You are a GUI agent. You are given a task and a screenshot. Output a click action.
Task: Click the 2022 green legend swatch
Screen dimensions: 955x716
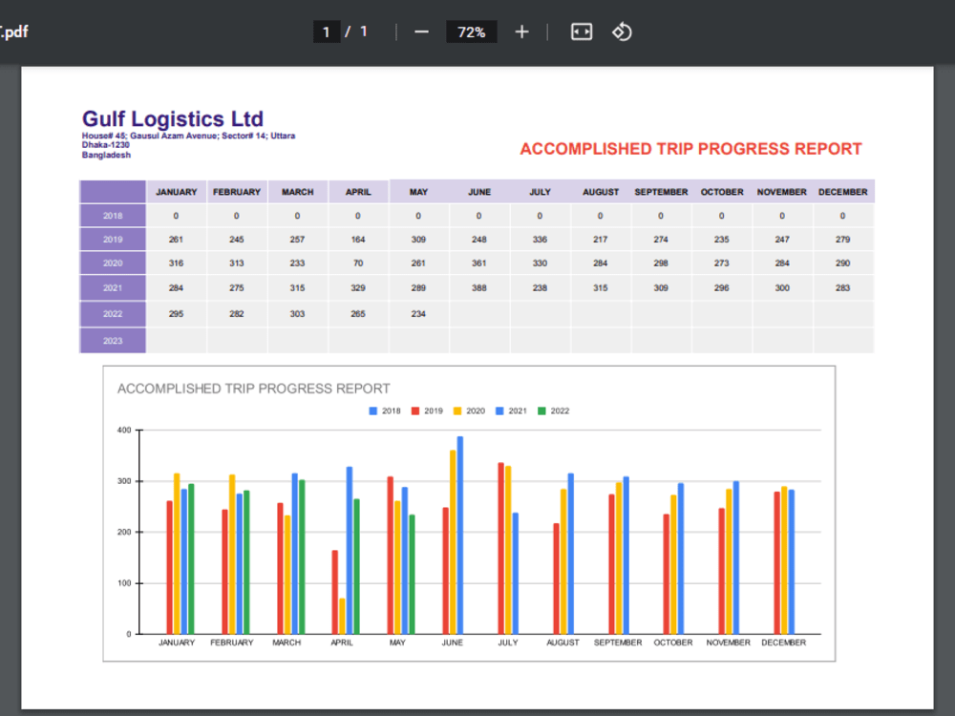[x=541, y=411]
